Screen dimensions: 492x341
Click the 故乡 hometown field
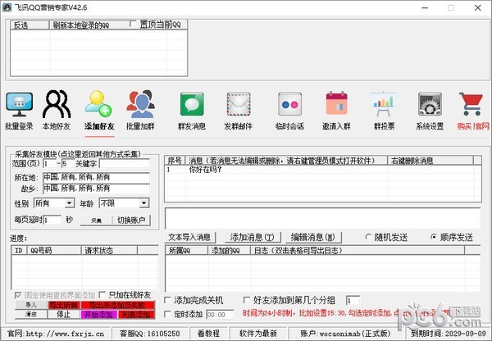tap(96, 189)
